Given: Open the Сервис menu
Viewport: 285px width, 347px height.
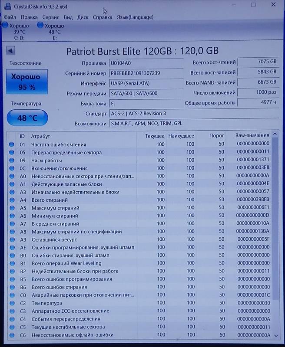Looking at the screenshot, I should [51, 17].
